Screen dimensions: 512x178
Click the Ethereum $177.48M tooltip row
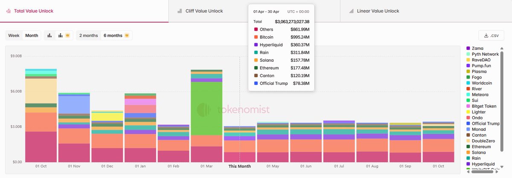(x=281, y=68)
